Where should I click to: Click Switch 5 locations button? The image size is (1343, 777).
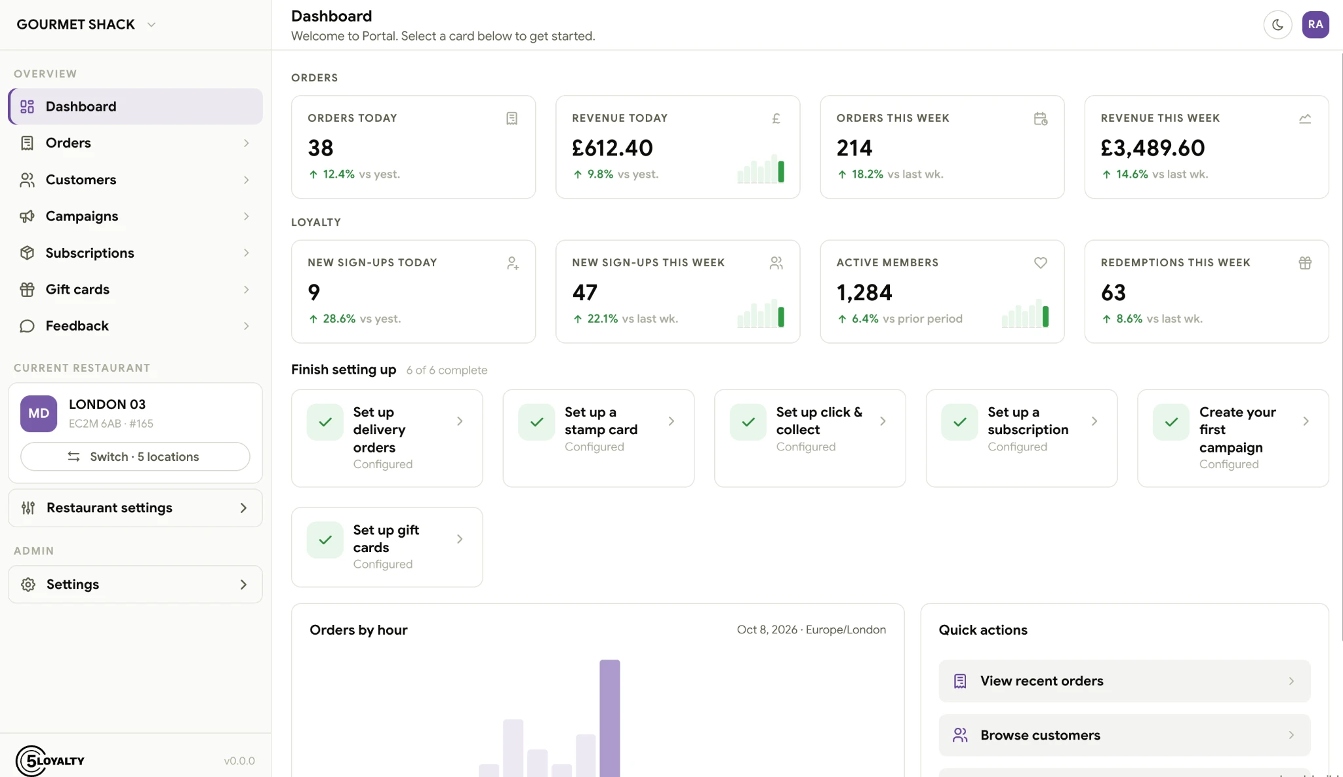click(135, 456)
